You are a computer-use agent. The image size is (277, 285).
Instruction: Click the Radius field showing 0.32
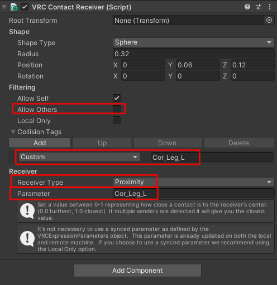pyautogui.click(x=194, y=54)
